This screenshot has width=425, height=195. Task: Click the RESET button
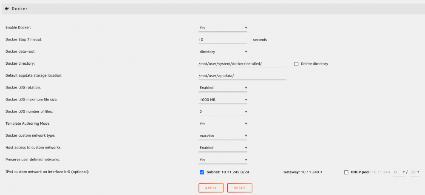pyautogui.click(x=240, y=188)
